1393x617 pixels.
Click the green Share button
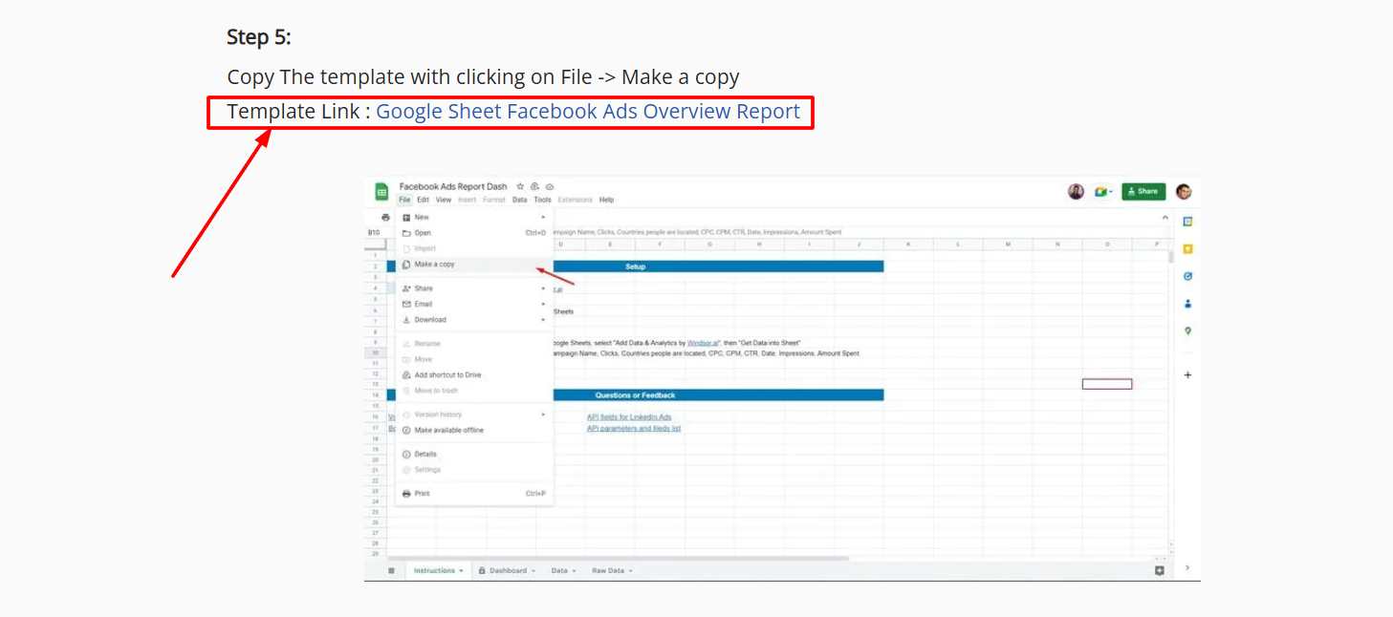click(1143, 191)
